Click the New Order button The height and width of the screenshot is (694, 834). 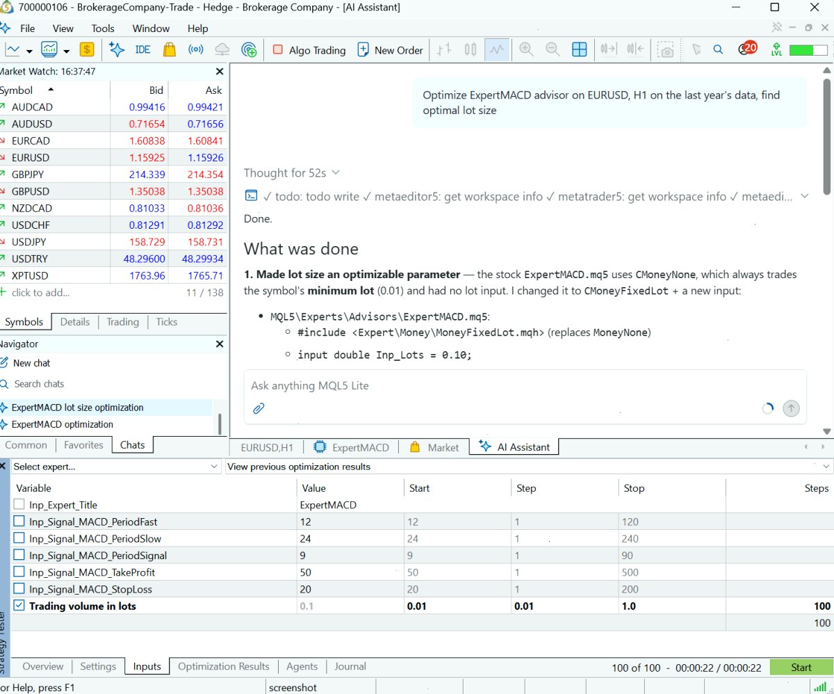390,50
